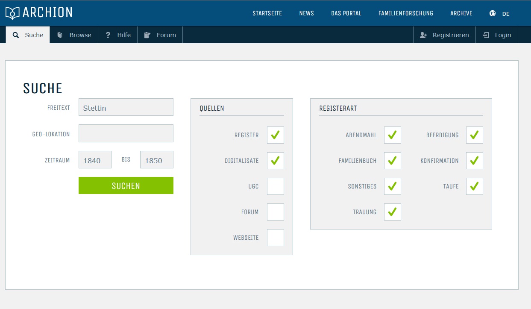The image size is (531, 309).
Task: Click the end year 1850 field
Action: [x=157, y=159]
